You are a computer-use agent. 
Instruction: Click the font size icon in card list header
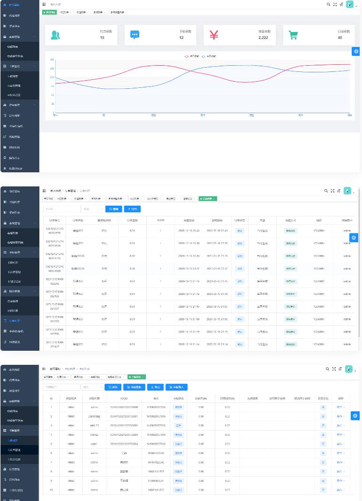point(340,369)
